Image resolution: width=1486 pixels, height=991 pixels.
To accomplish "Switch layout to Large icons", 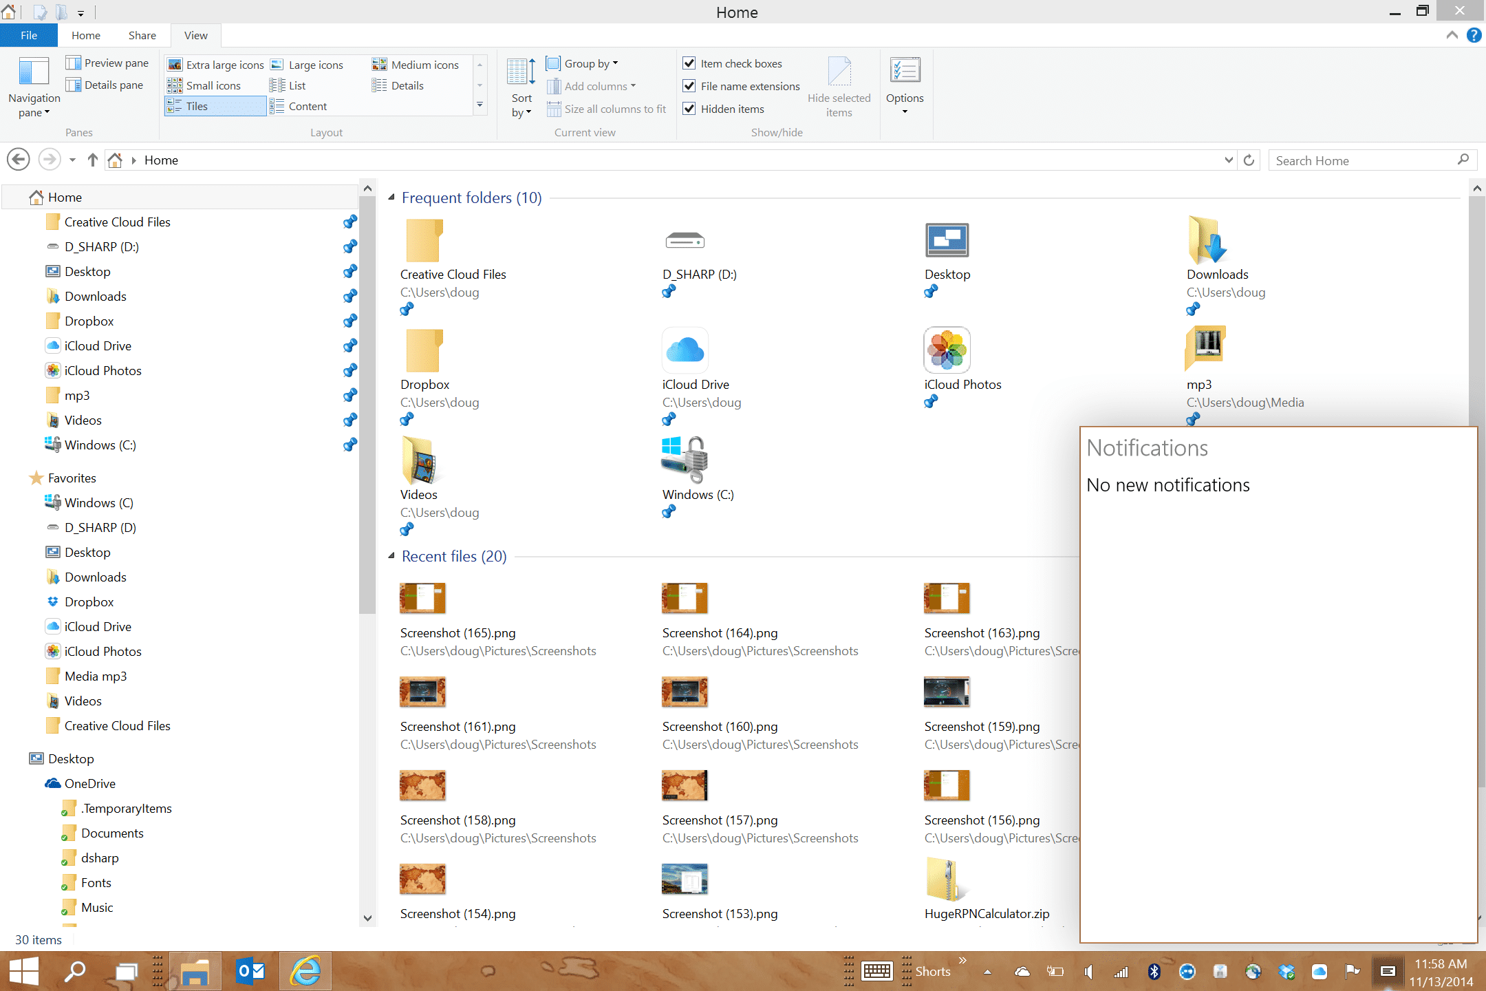I will [307, 65].
